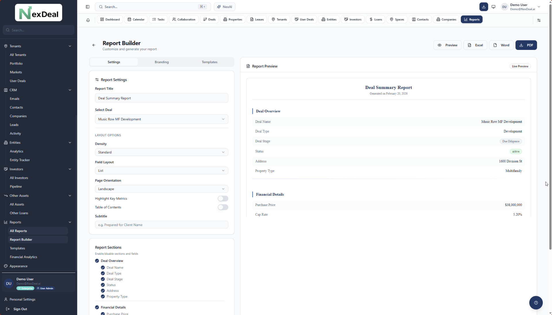Open notifications bell icon
Image resolution: width=552 pixels, height=315 pixels.
pos(88,20)
